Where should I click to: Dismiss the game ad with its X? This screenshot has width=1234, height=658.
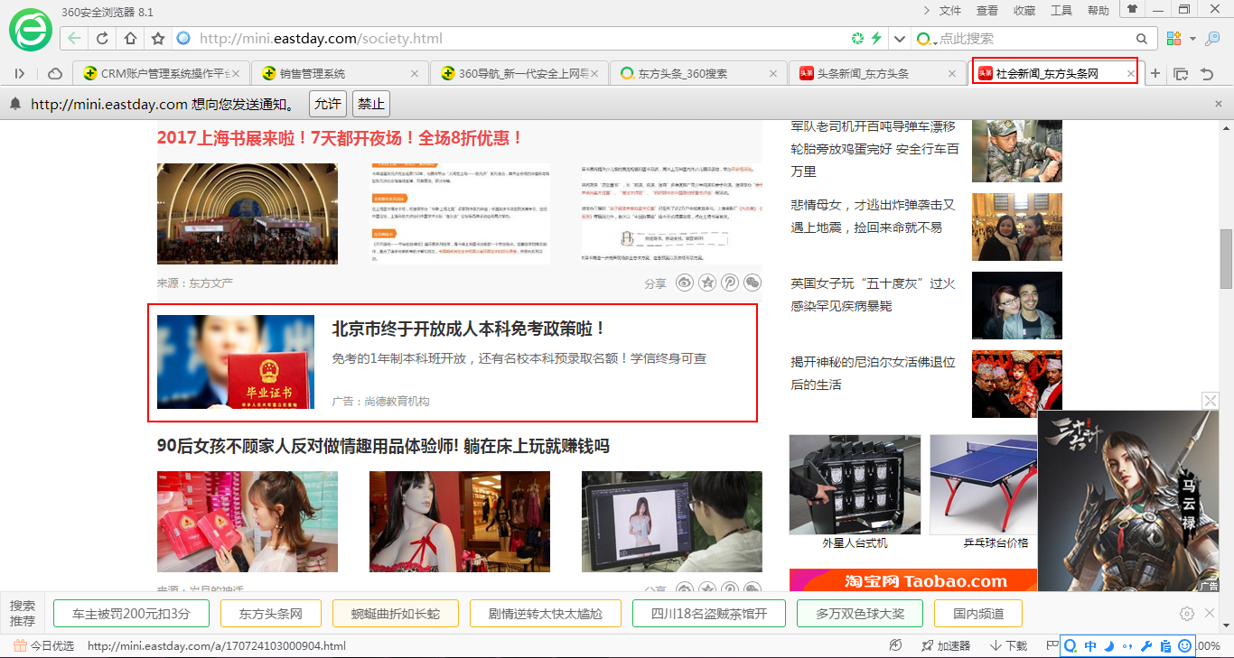click(1210, 400)
